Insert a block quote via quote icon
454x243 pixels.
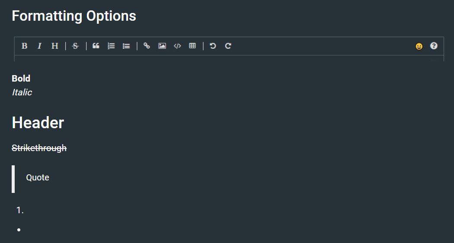tap(96, 46)
